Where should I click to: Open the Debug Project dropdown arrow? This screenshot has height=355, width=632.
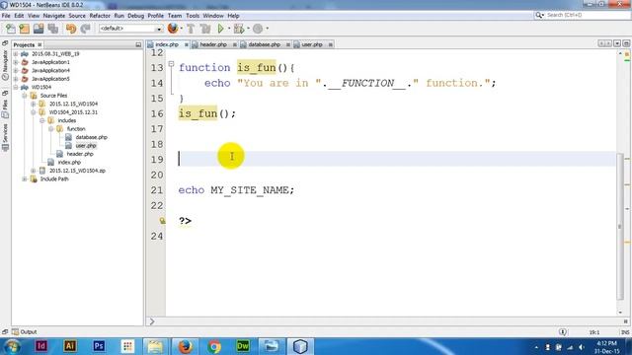coord(248,29)
